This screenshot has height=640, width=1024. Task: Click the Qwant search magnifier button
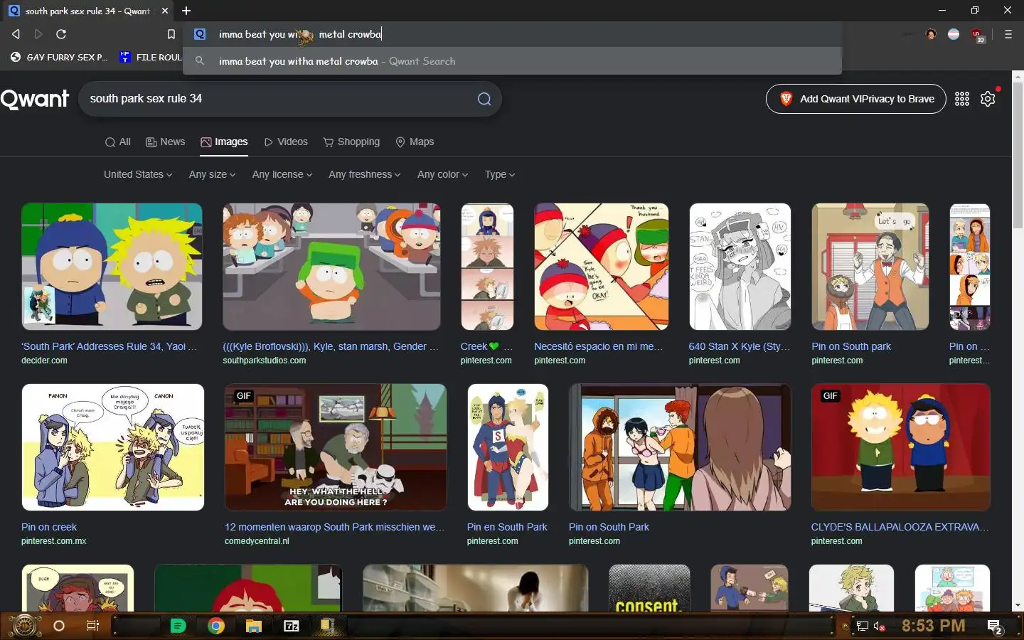pos(484,99)
